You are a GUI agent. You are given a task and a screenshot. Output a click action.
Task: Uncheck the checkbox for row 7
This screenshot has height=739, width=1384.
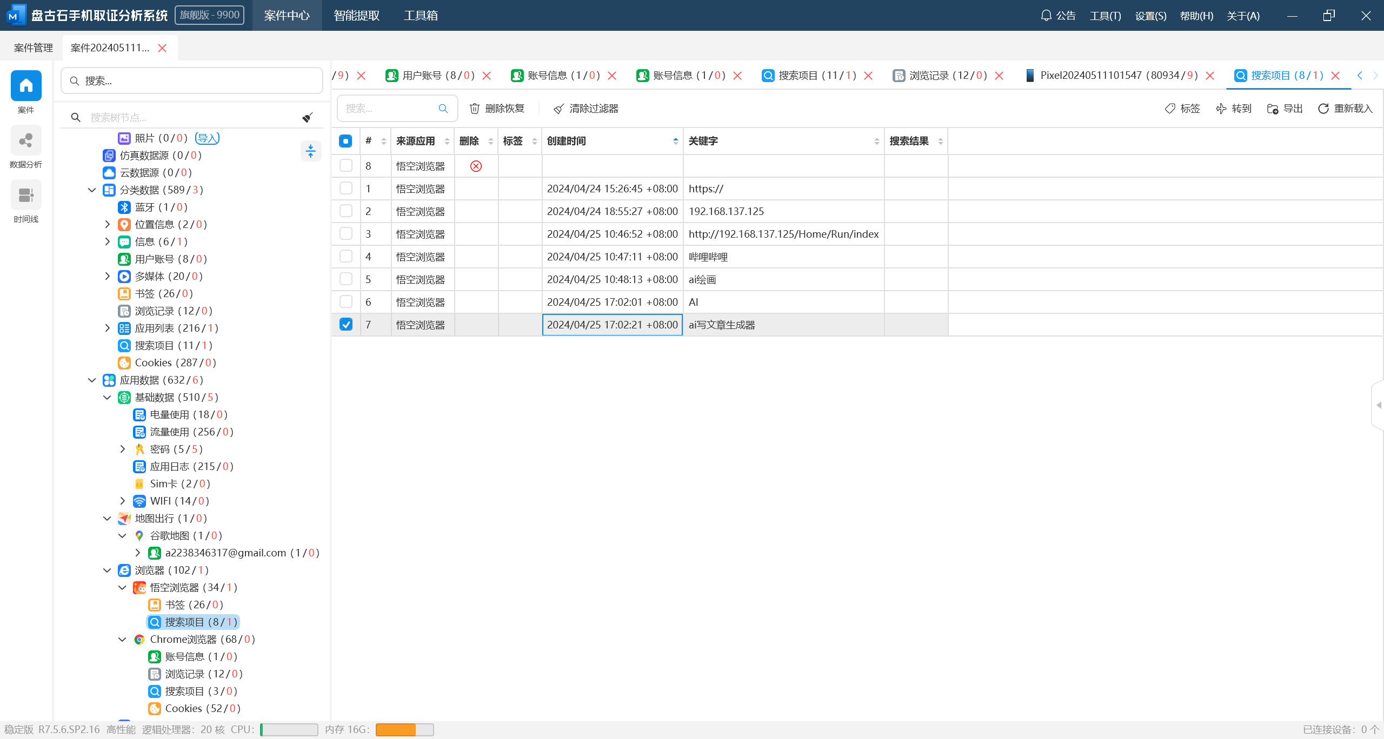pos(346,325)
